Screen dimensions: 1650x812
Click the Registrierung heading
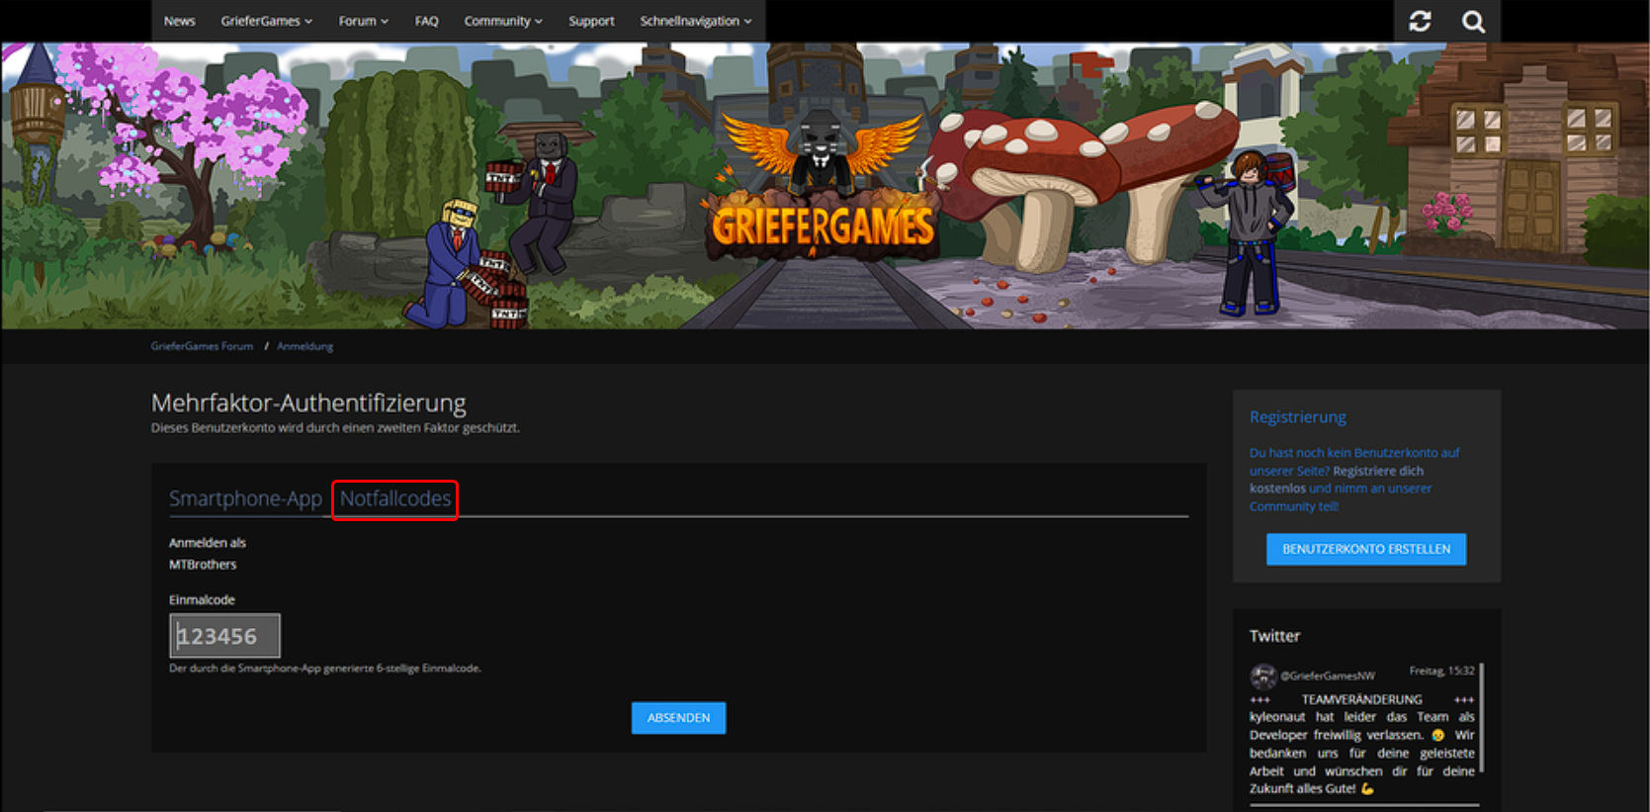[x=1298, y=417]
